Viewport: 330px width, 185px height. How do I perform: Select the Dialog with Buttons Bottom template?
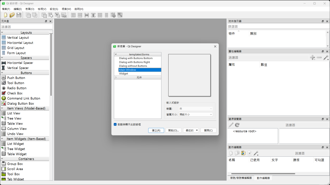pyautogui.click(x=136, y=58)
